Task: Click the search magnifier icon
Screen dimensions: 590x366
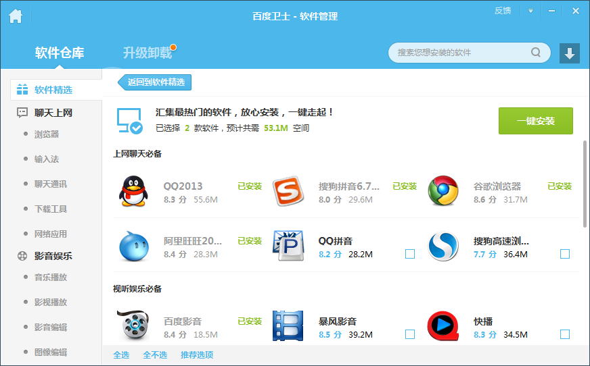Action: (x=536, y=53)
